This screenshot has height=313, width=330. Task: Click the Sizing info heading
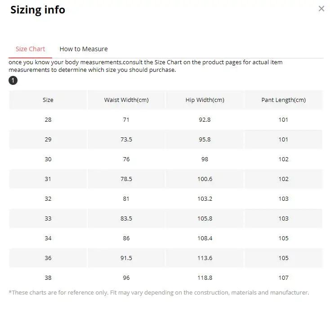[38, 9]
